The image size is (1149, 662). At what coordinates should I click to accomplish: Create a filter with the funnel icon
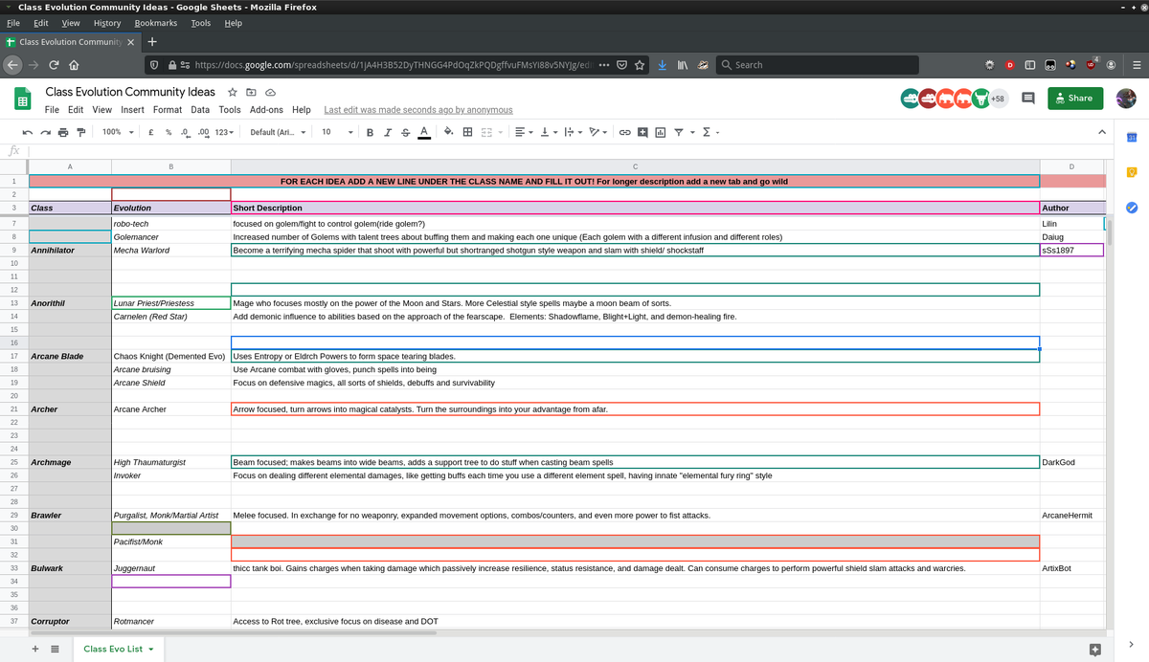[x=681, y=132]
